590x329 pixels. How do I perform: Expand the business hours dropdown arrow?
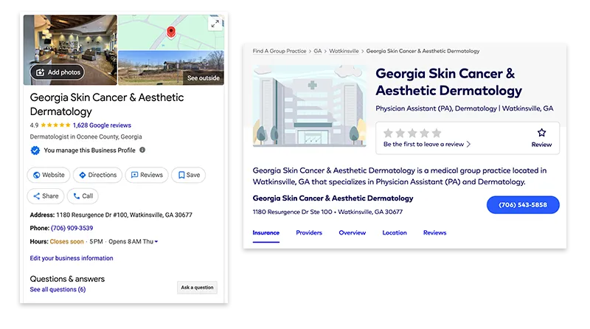(x=156, y=242)
